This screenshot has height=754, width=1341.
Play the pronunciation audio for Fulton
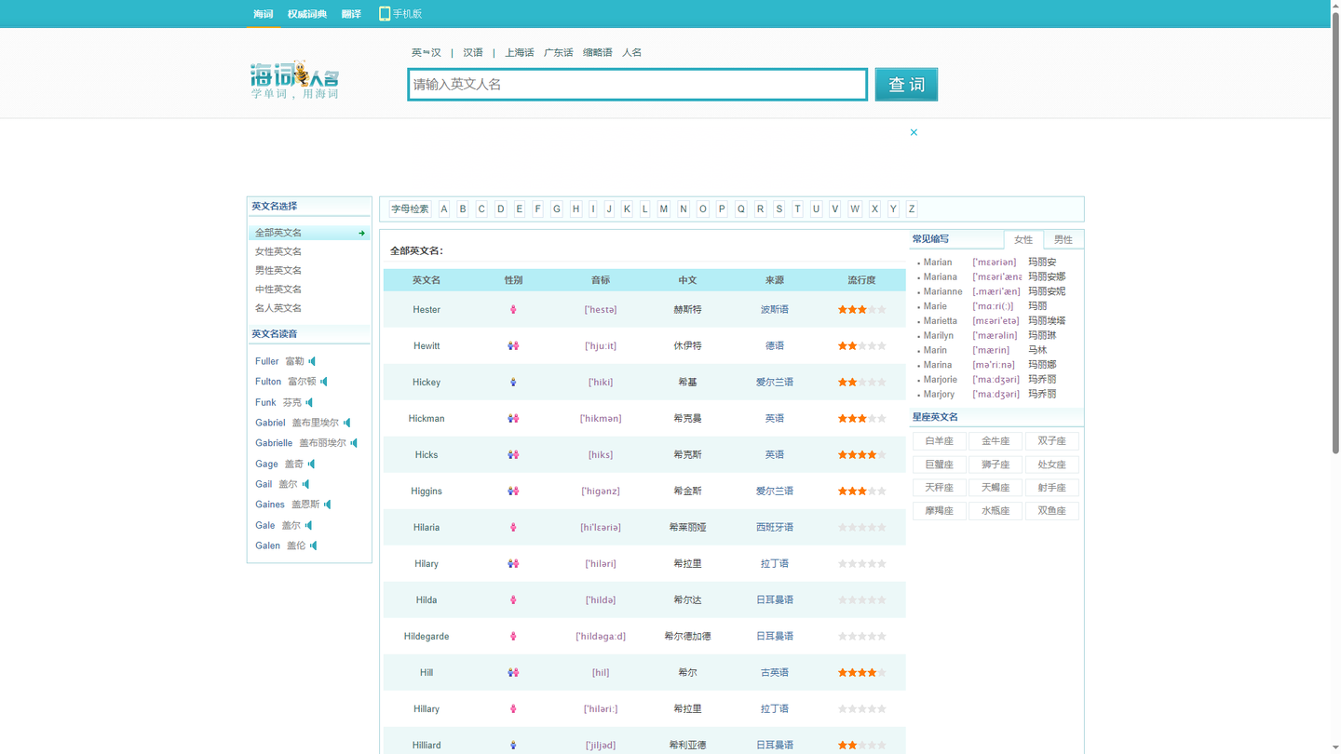(324, 382)
